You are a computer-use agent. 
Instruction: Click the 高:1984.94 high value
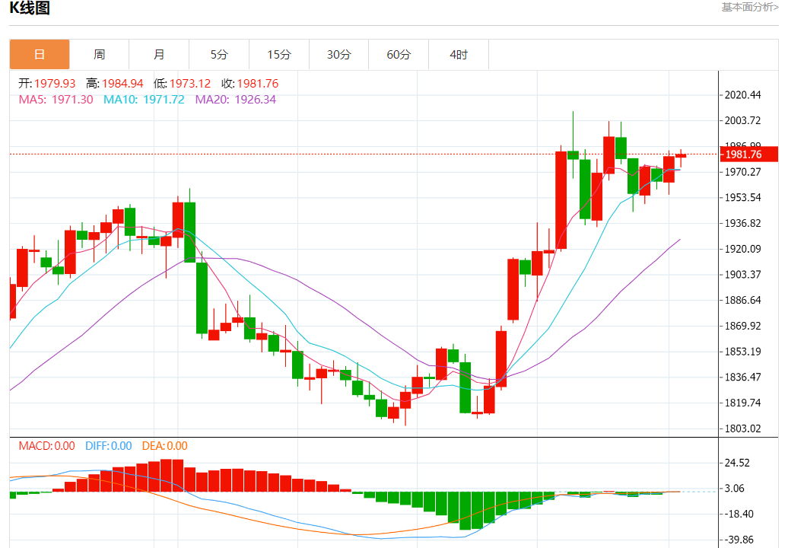coord(115,84)
